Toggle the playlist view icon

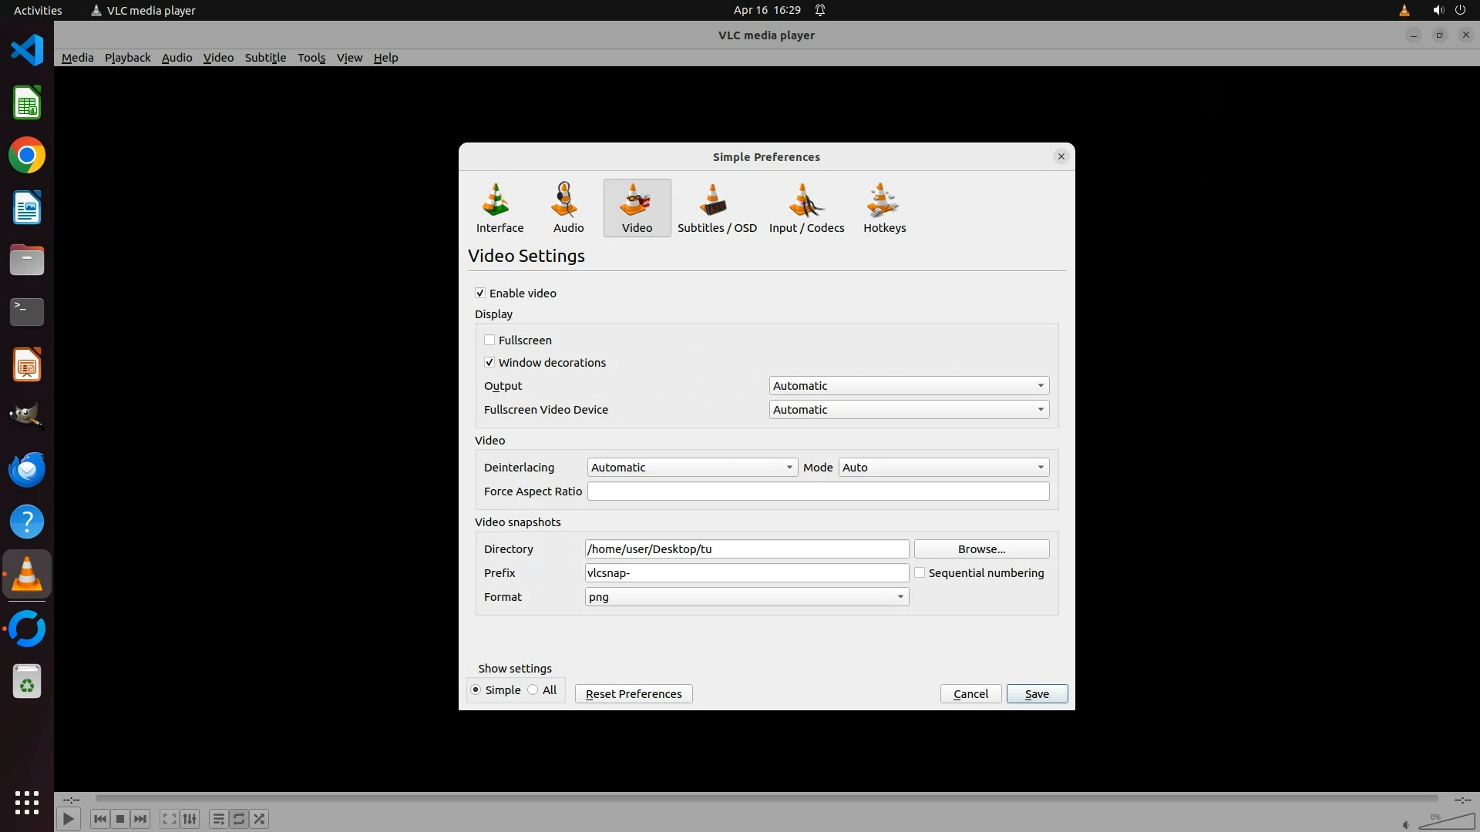point(218,819)
